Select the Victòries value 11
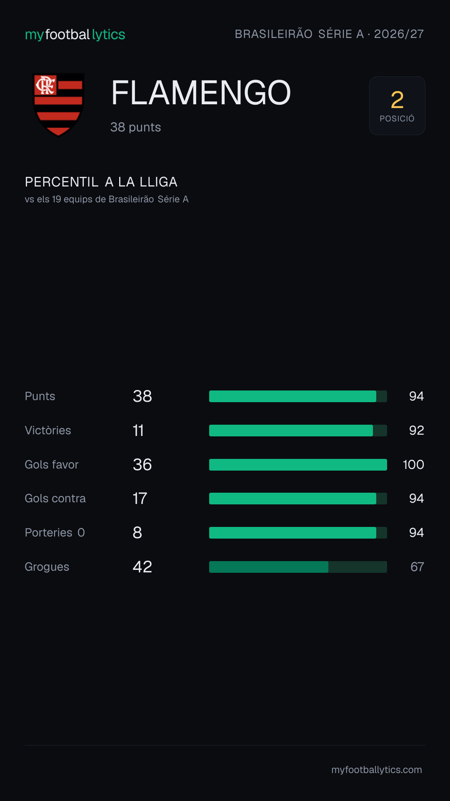The height and width of the screenshot is (801, 450). (x=138, y=431)
